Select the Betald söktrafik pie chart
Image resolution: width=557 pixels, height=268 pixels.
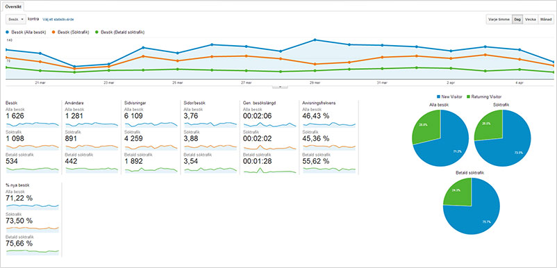472,206
